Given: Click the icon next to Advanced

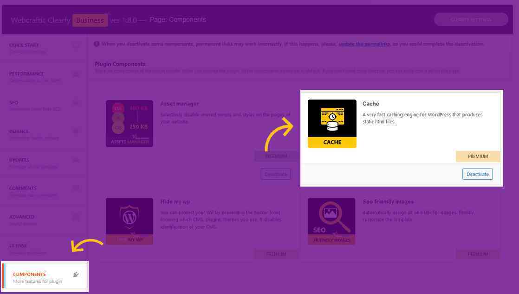Looking at the screenshot, I should coord(76,217).
